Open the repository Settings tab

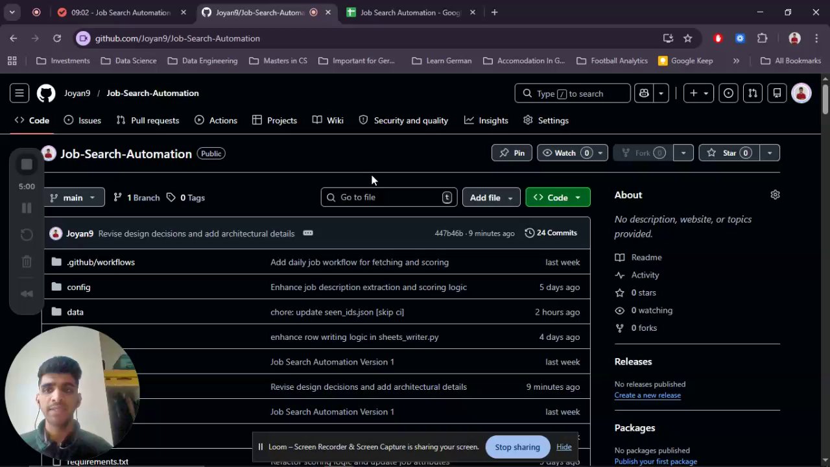pyautogui.click(x=545, y=121)
